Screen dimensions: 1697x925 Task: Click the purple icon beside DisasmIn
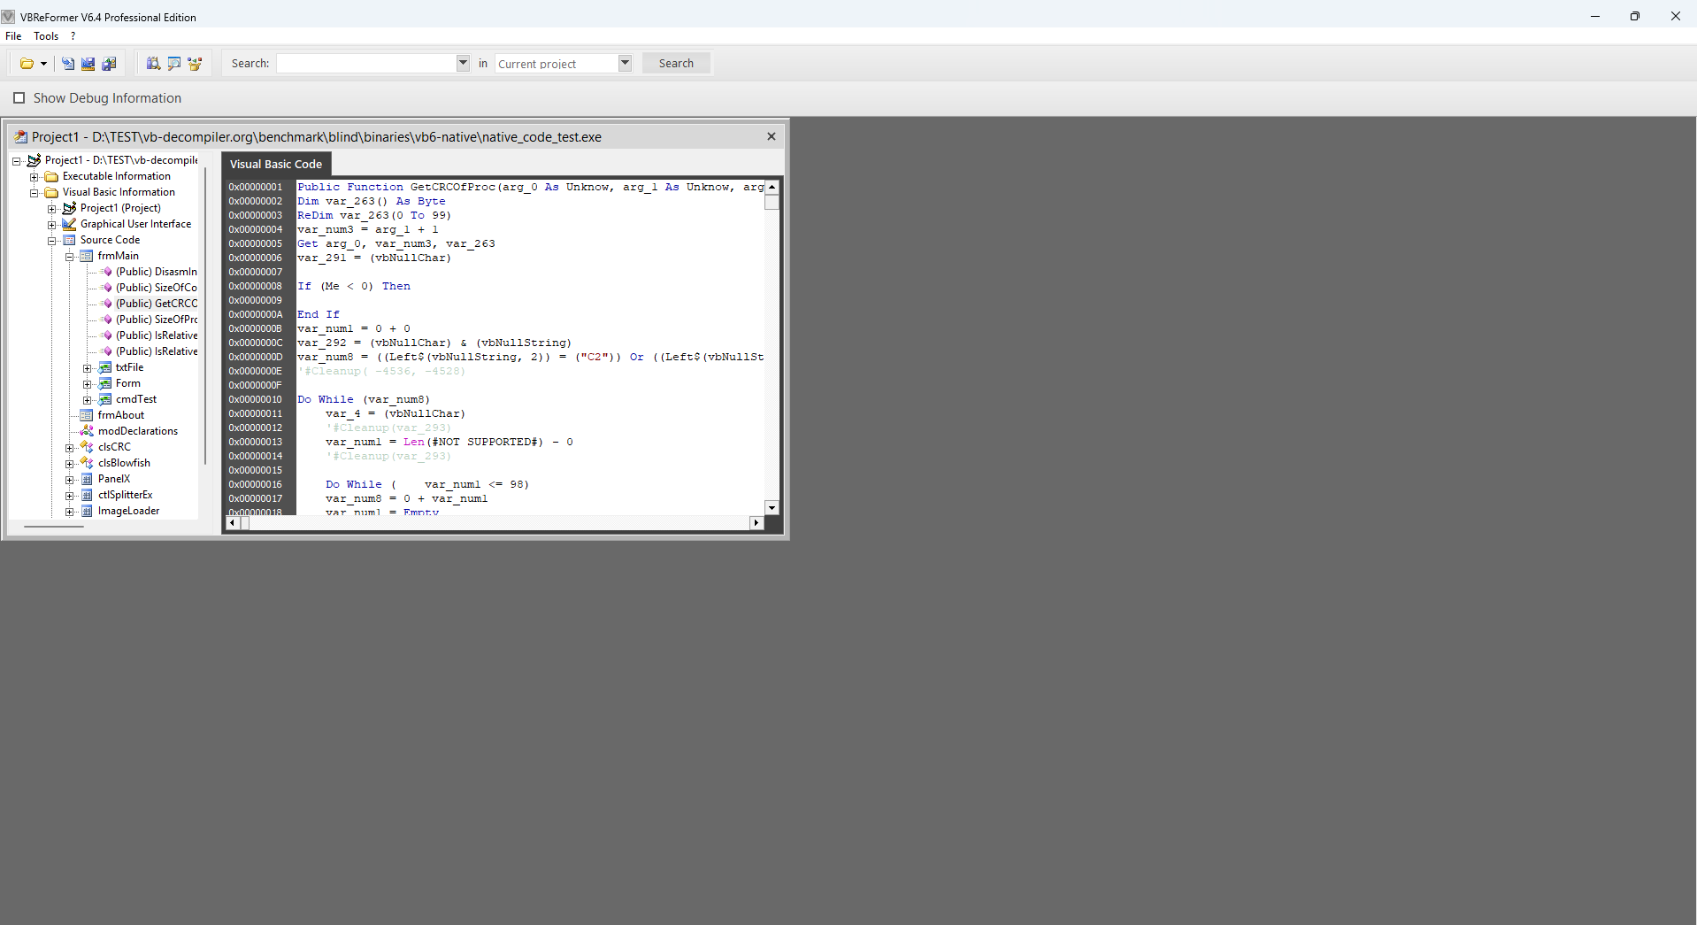click(x=107, y=272)
